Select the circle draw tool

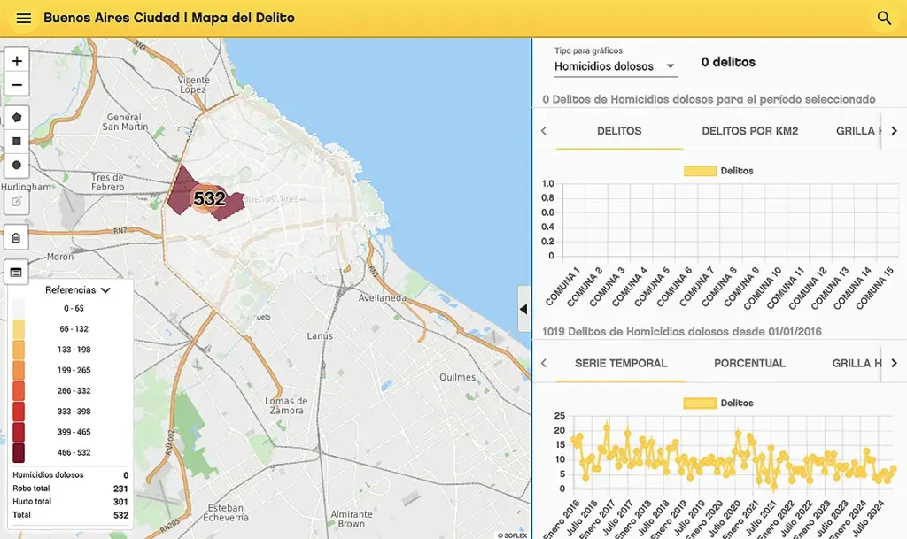point(17,166)
